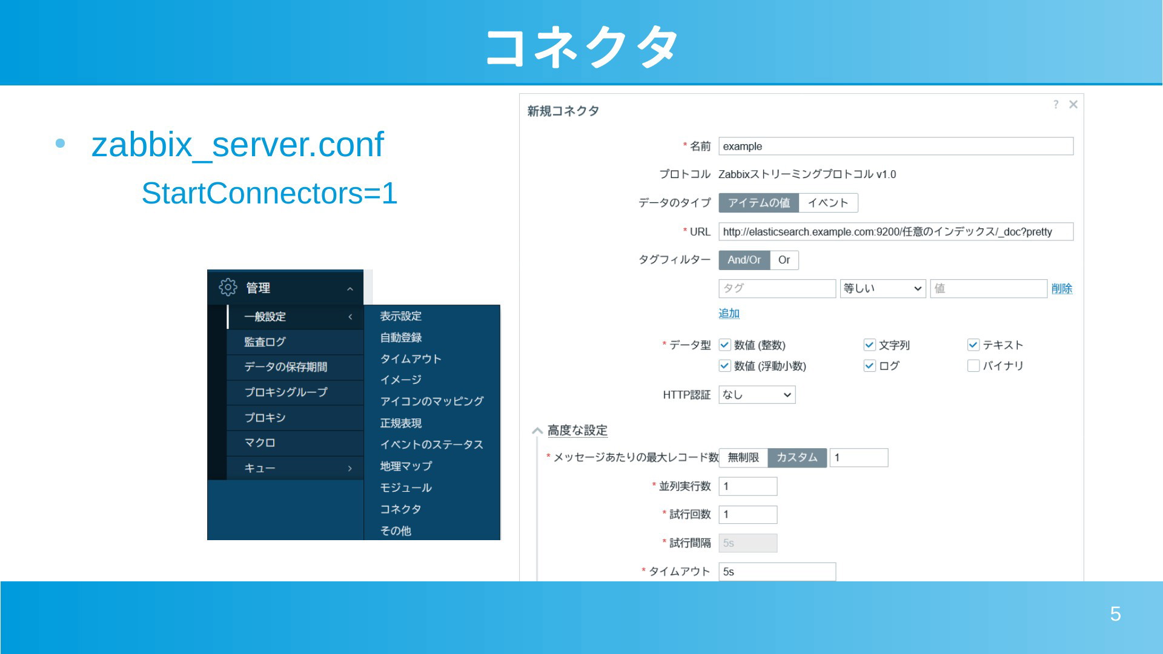The image size is (1163, 654).
Task: Select カスタム for max records
Action: click(797, 458)
